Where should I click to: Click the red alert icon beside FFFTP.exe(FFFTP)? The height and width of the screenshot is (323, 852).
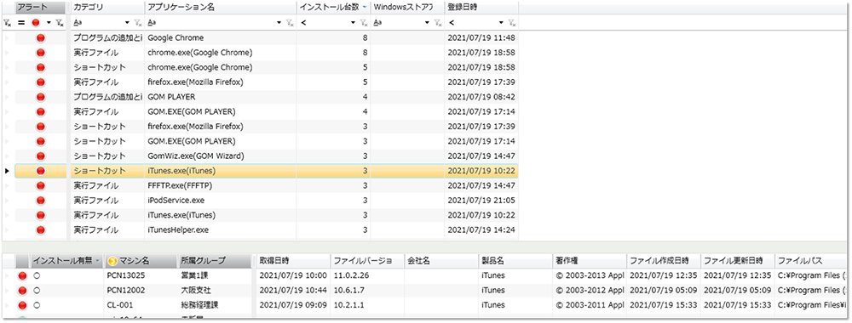[x=41, y=185]
